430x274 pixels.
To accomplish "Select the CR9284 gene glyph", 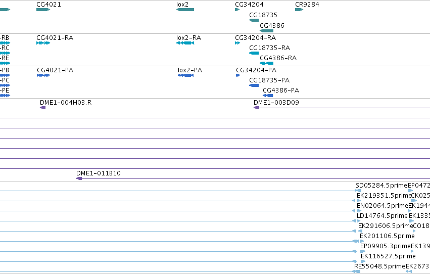I will pyautogui.click(x=299, y=10).
